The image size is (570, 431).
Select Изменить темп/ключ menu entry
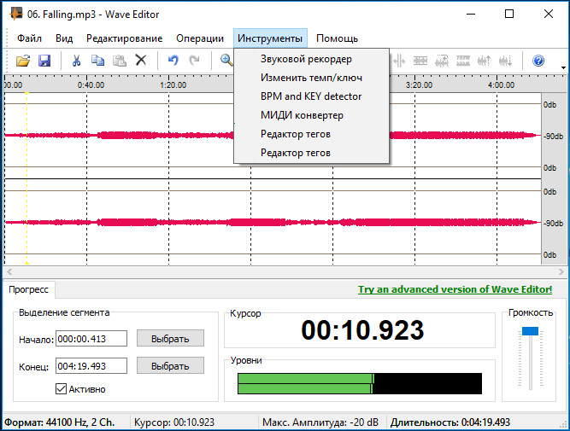312,78
